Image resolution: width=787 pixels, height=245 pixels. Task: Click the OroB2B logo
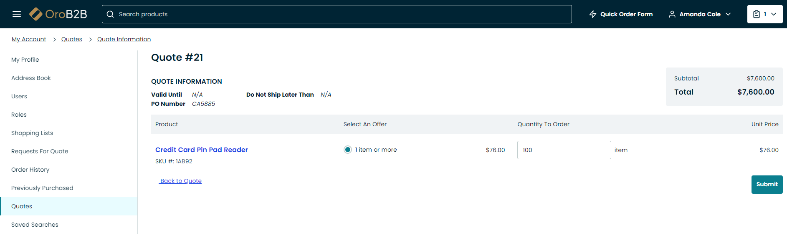coord(58,14)
